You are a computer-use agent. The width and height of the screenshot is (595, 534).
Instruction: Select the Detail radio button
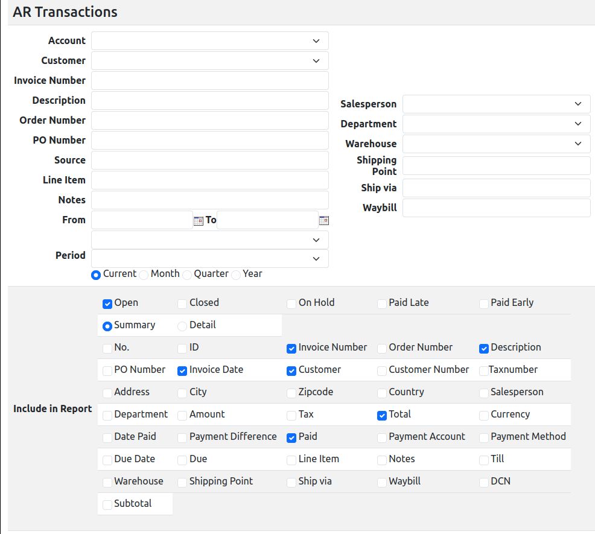pos(182,326)
